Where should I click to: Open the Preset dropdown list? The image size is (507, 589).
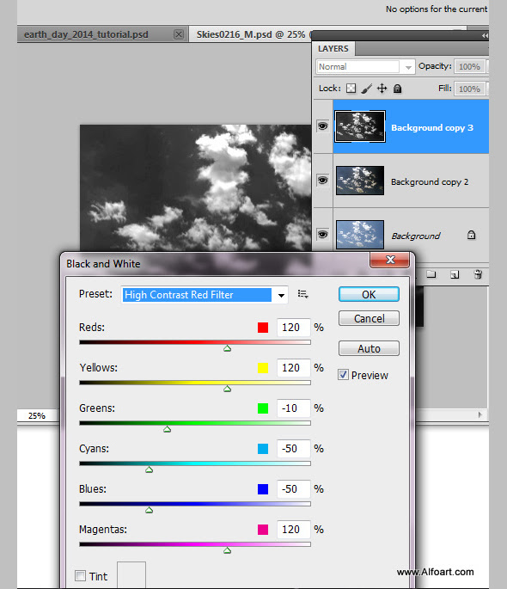pos(281,295)
